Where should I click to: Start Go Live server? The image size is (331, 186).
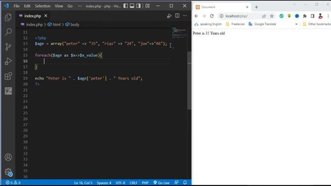(x=161, y=183)
